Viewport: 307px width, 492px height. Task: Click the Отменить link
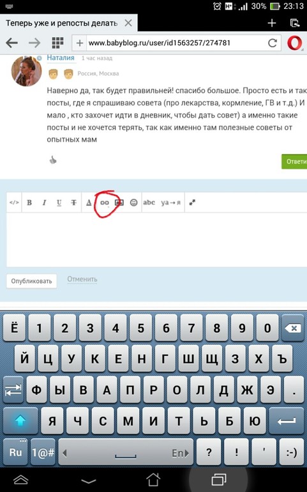(x=82, y=279)
